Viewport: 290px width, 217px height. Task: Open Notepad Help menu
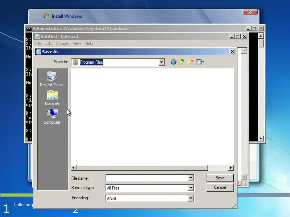[x=89, y=43]
